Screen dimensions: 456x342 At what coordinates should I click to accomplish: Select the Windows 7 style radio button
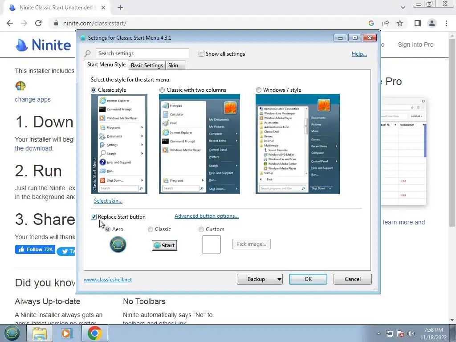tap(259, 90)
